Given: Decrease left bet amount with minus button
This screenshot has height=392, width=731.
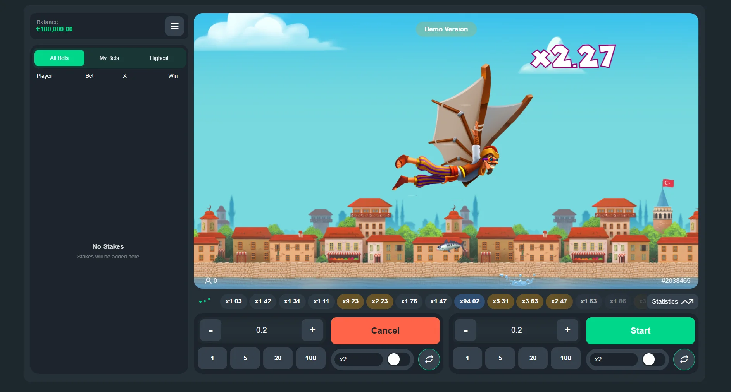Looking at the screenshot, I should (x=210, y=330).
